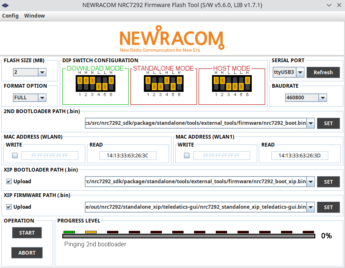
Task: Click the WLAN0 read MAC 14:13:33:63:26:3C field
Action: pyautogui.click(x=128, y=156)
